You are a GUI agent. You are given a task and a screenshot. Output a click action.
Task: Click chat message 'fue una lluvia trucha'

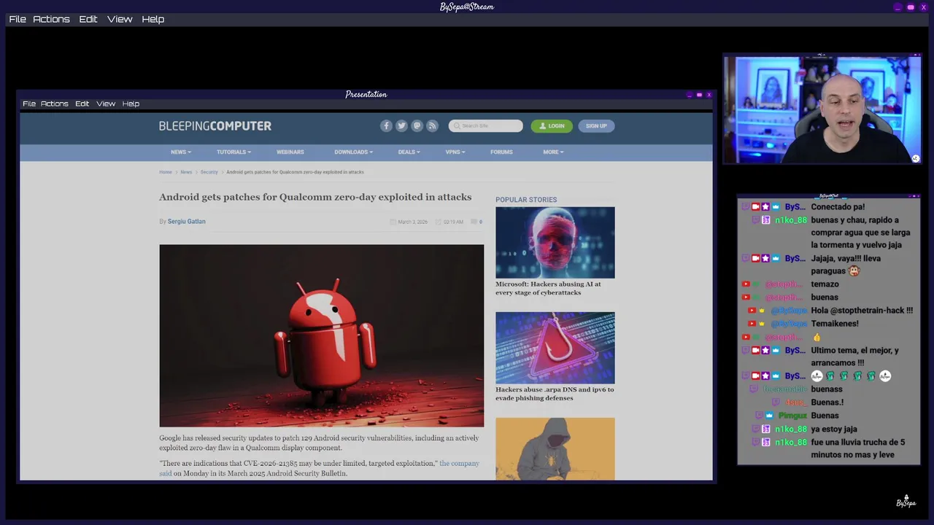point(858,448)
